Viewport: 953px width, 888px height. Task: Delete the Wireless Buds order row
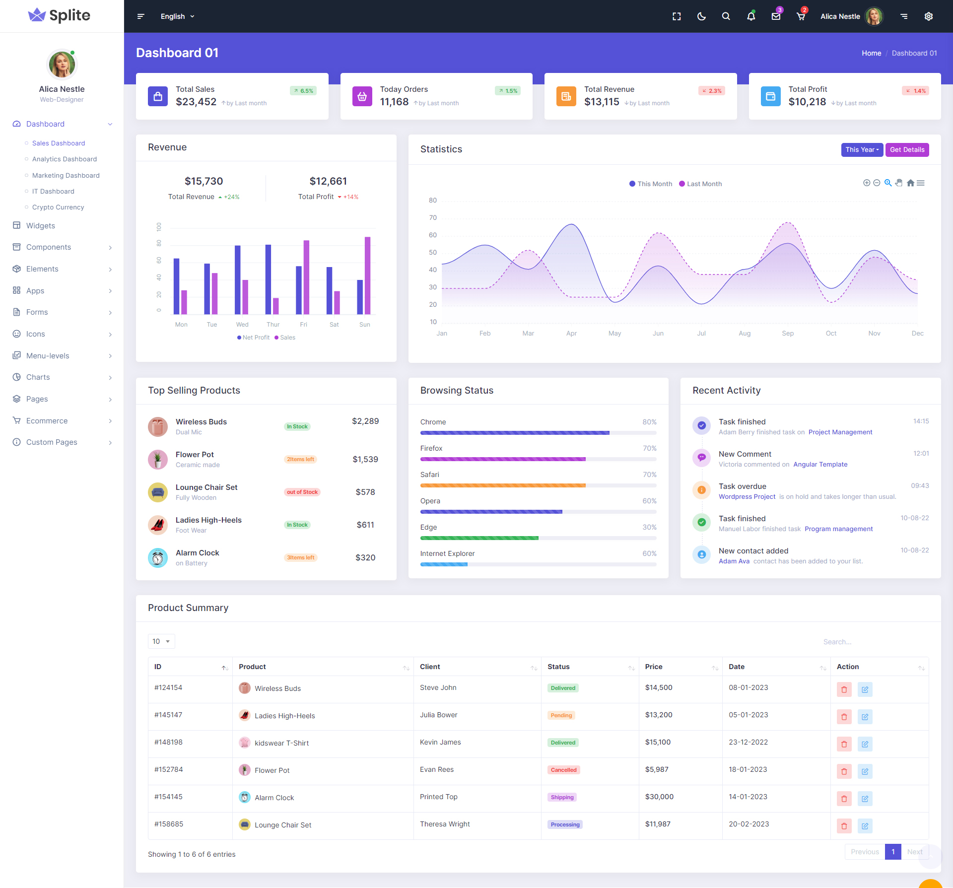click(844, 689)
